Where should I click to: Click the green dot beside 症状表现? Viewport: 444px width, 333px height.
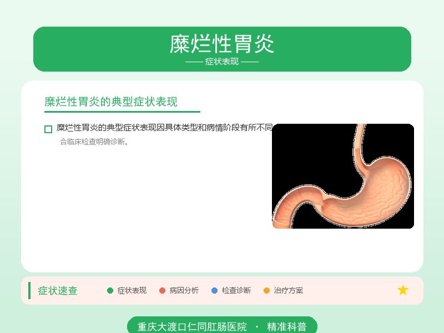[x=110, y=290]
